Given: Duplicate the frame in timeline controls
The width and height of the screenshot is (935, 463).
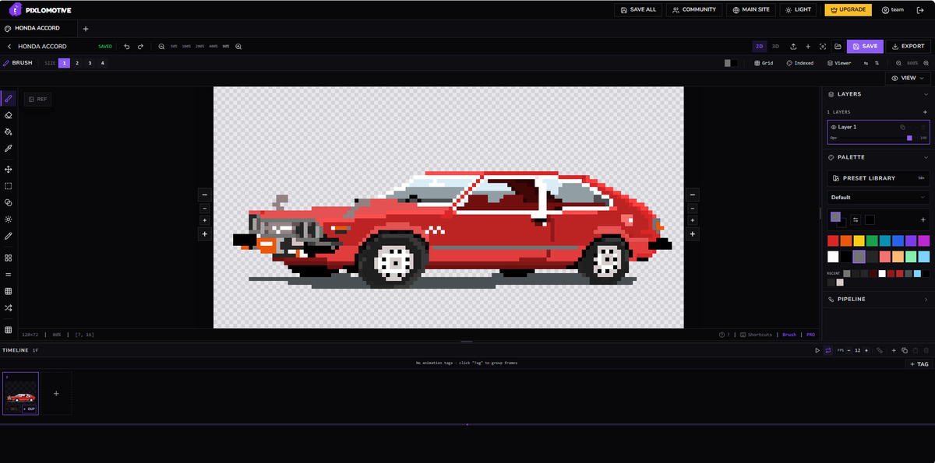Looking at the screenshot, I should pos(905,351).
